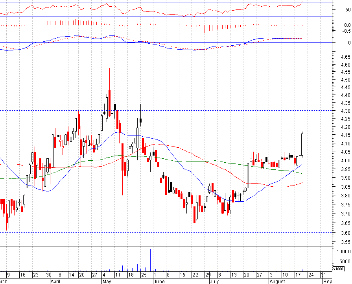Select the 4.05 price axis label
Image resolution: width=352 pixels, height=284 pixels.
(345, 152)
